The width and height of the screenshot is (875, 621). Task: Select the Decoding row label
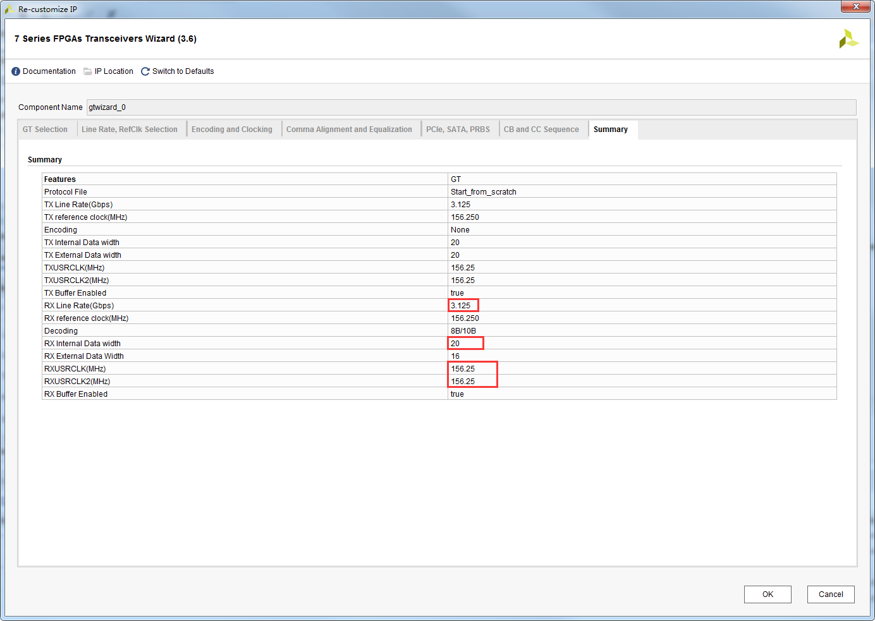[x=61, y=331]
